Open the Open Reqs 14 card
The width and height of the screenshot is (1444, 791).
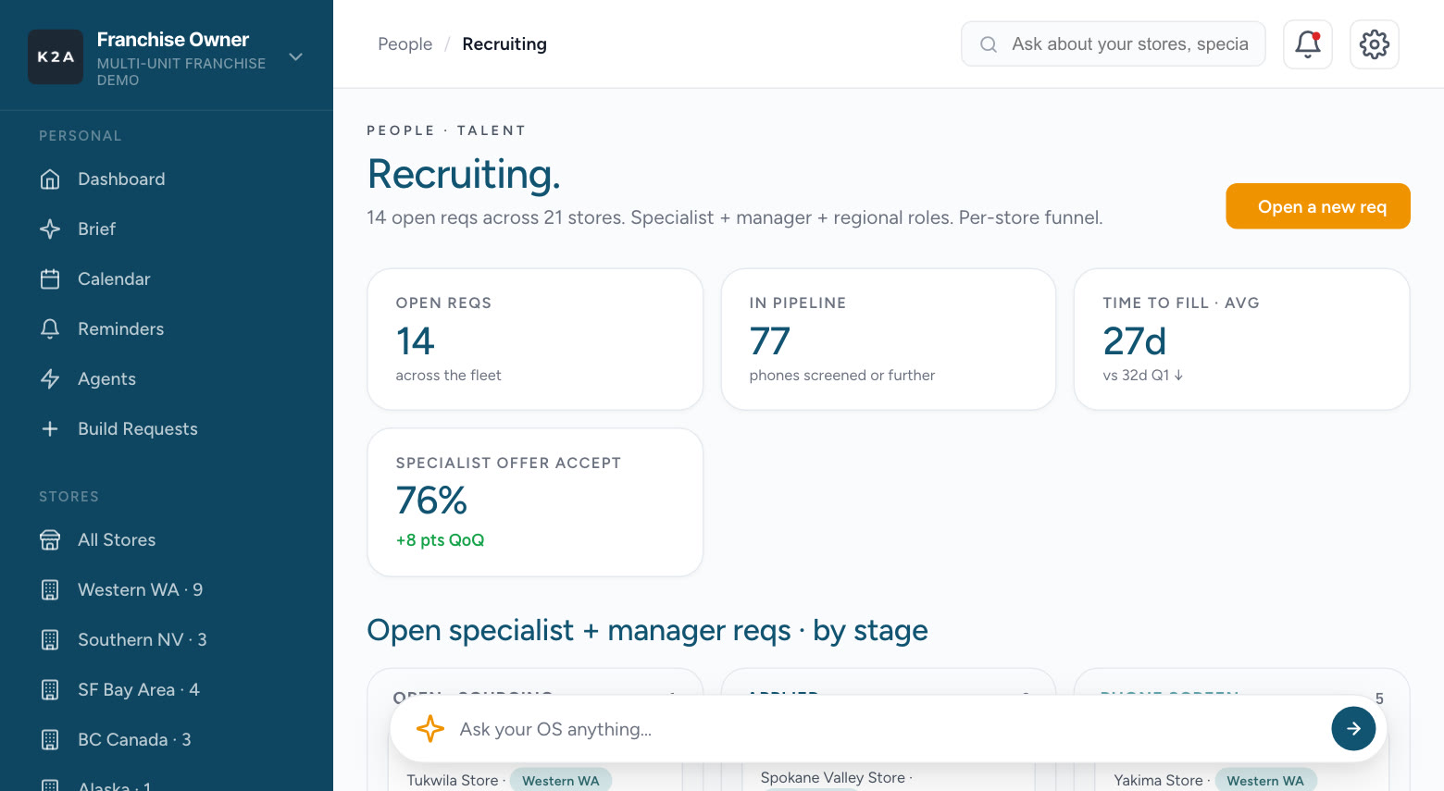pos(535,340)
